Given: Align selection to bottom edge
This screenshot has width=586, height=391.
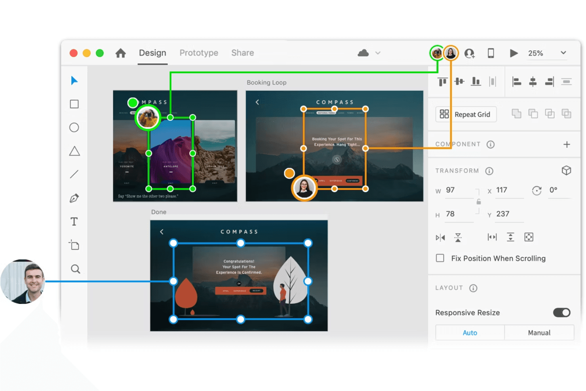Looking at the screenshot, I should 476,82.
